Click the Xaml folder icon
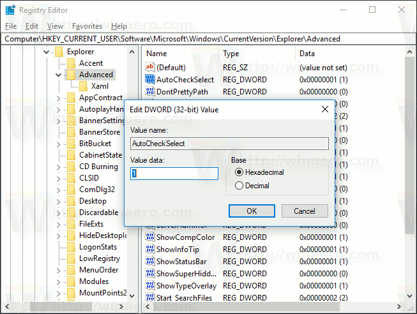417x314 pixels. click(83, 86)
